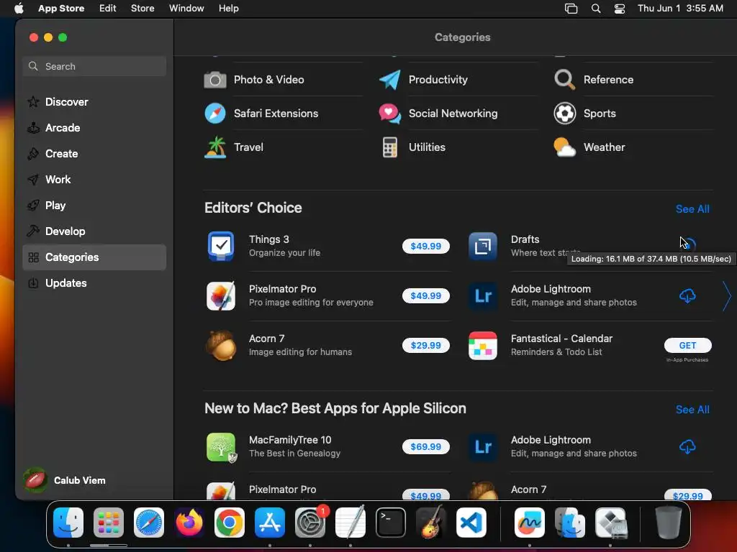This screenshot has width=737, height=552.
Task: Click Adobe Lightroom icon in Editors' Choice
Action: coord(483,295)
